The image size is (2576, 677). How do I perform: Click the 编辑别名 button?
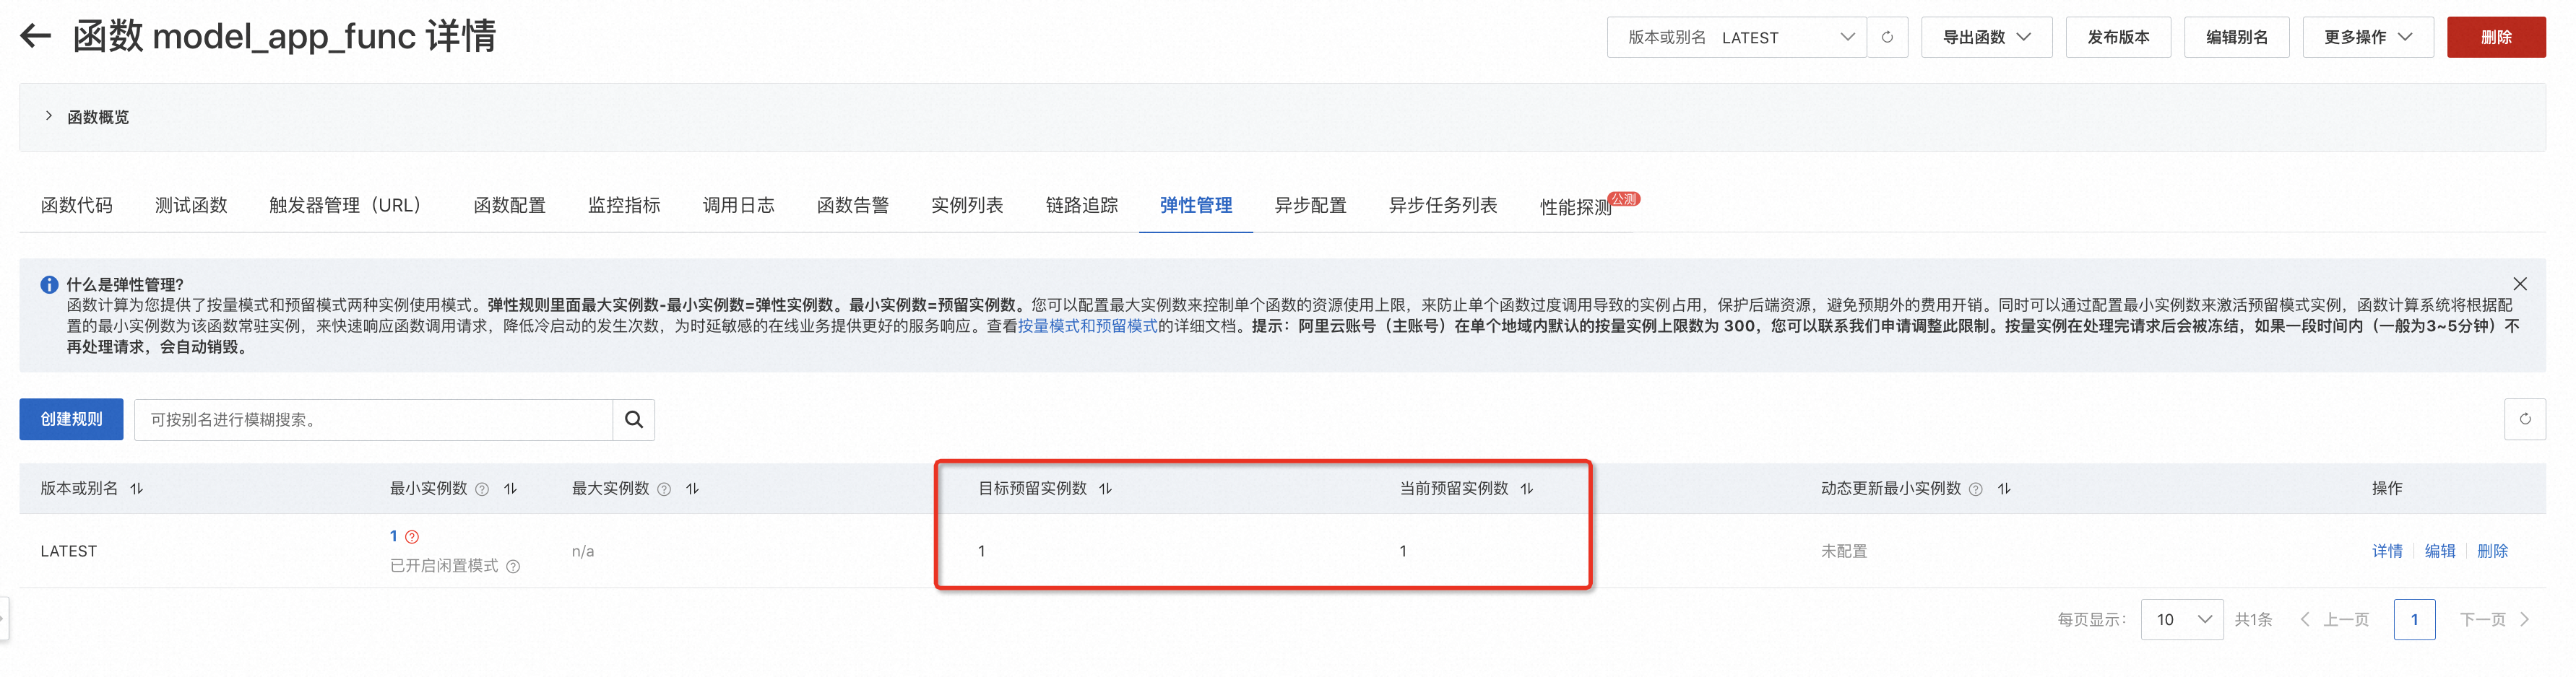coord(2236,37)
